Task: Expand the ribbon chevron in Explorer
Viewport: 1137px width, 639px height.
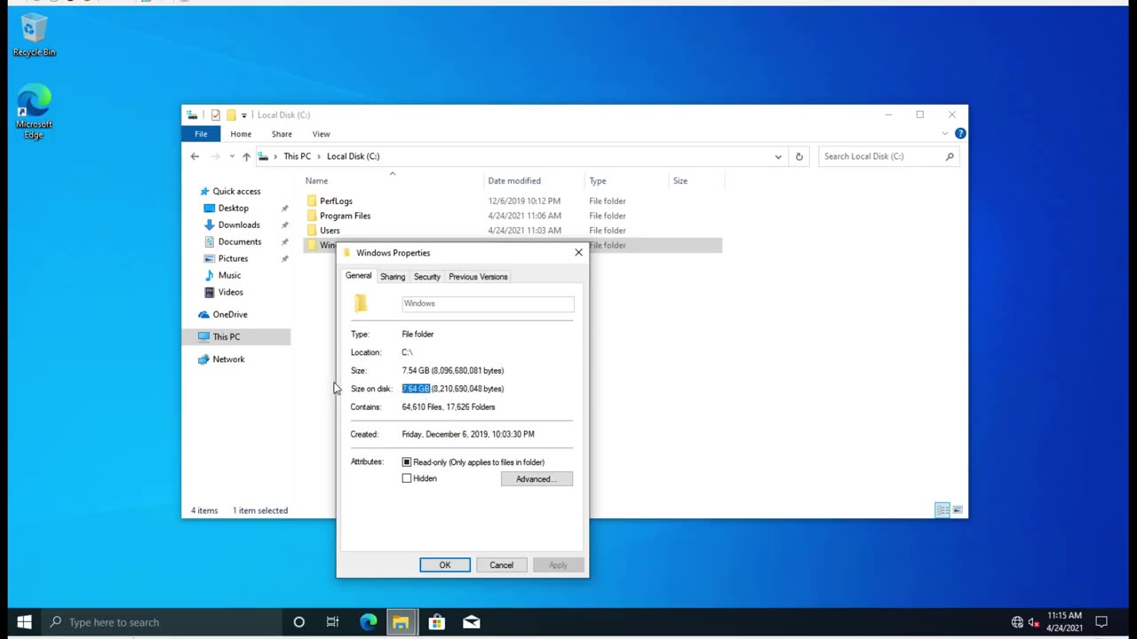Action: pos(945,134)
